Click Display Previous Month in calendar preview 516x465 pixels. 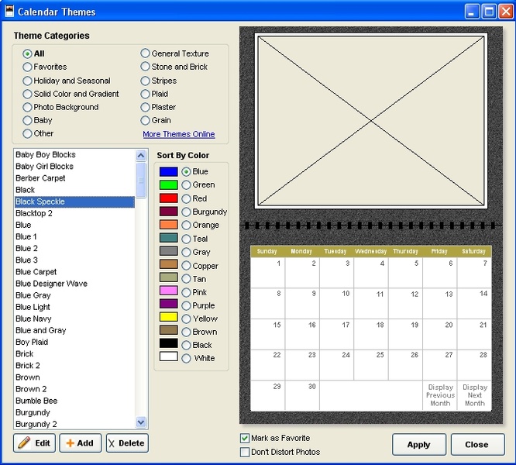pyautogui.click(x=440, y=395)
